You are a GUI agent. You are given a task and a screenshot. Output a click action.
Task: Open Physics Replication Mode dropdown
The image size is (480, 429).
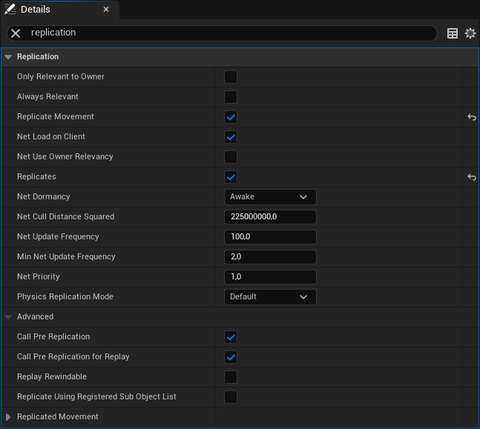pyautogui.click(x=270, y=297)
